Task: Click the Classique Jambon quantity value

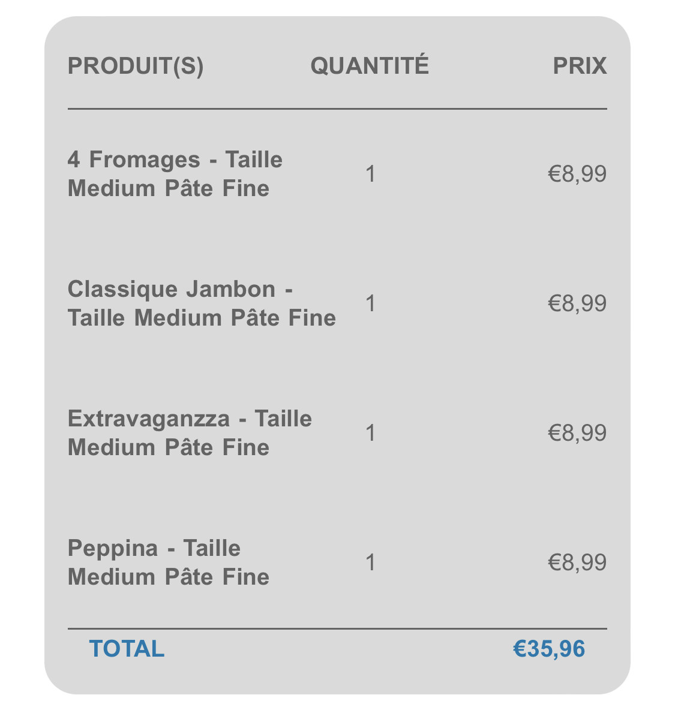Action: (371, 304)
